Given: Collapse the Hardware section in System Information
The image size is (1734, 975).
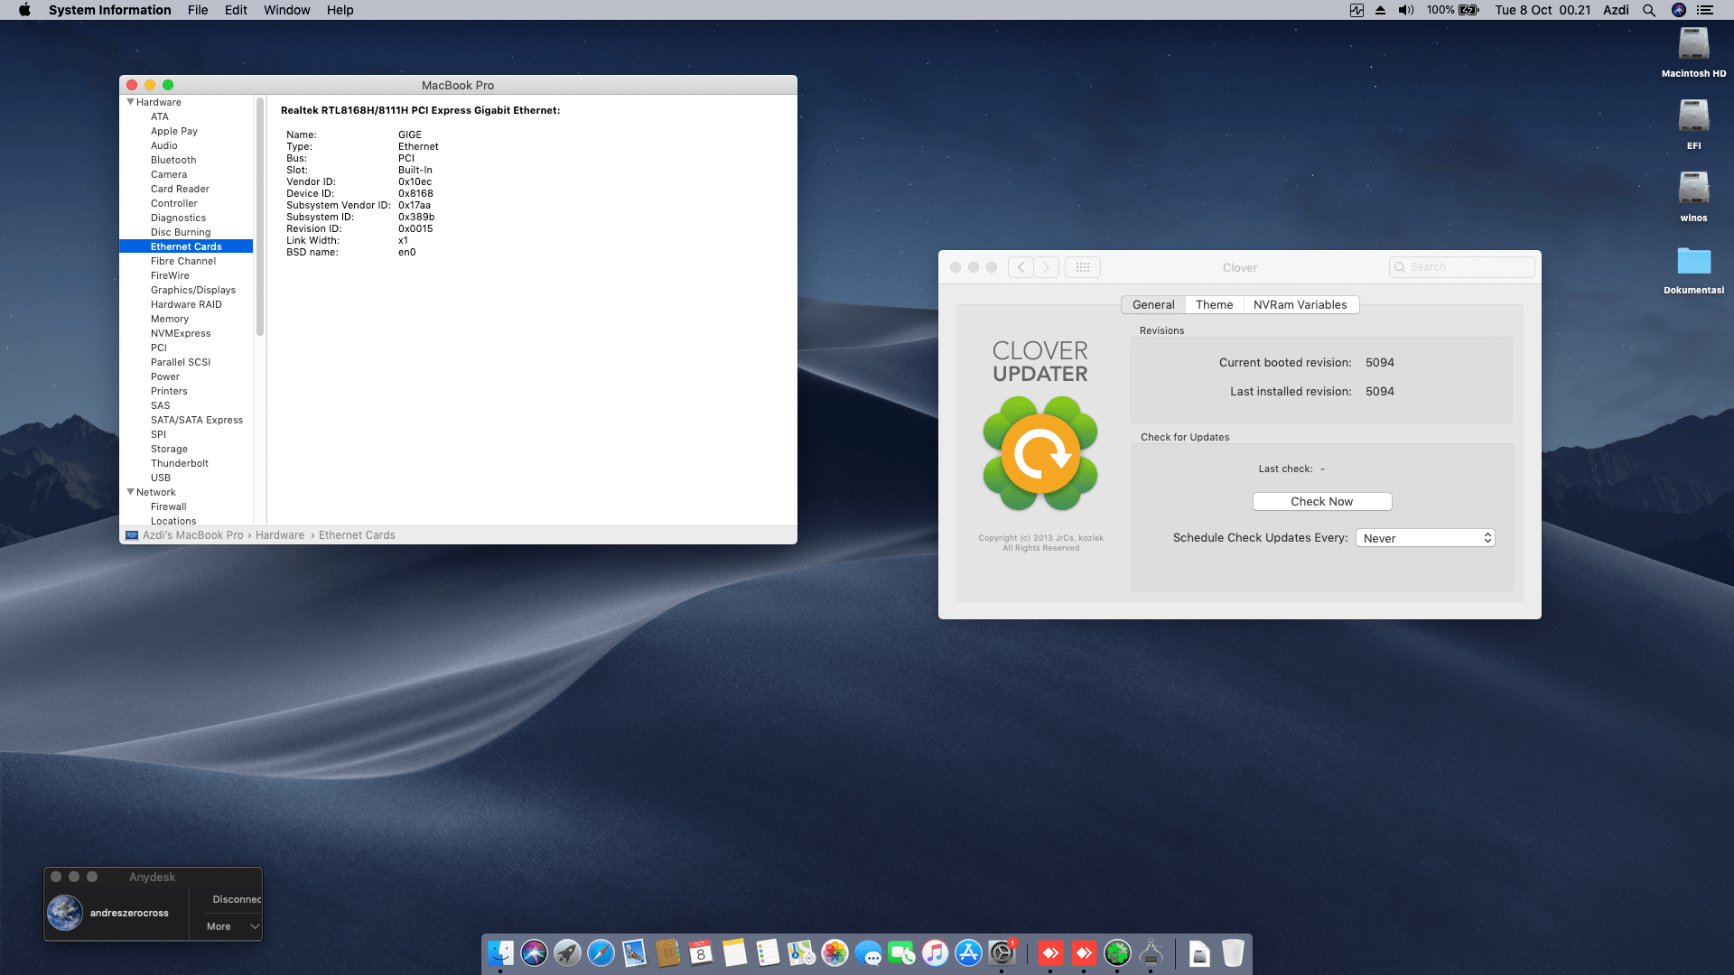Looking at the screenshot, I should [131, 102].
